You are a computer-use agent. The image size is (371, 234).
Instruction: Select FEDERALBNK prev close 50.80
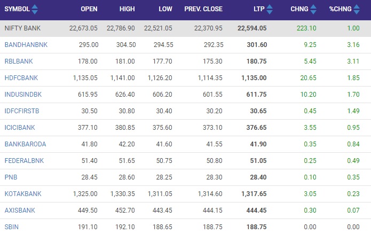(x=215, y=161)
